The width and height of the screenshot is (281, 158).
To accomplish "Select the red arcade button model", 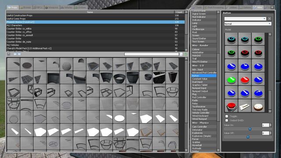I will 231,106.
